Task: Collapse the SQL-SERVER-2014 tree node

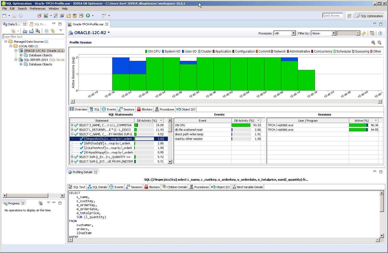Action: click(16, 60)
